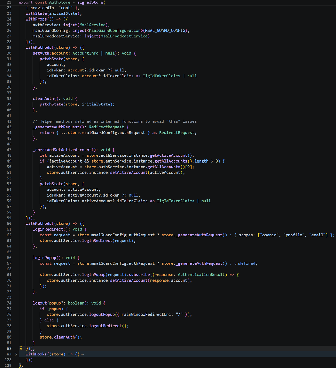Click 'AuthenticationResult' type on line 69
This screenshot has height=368, width=336.
pyautogui.click(x=201, y=274)
